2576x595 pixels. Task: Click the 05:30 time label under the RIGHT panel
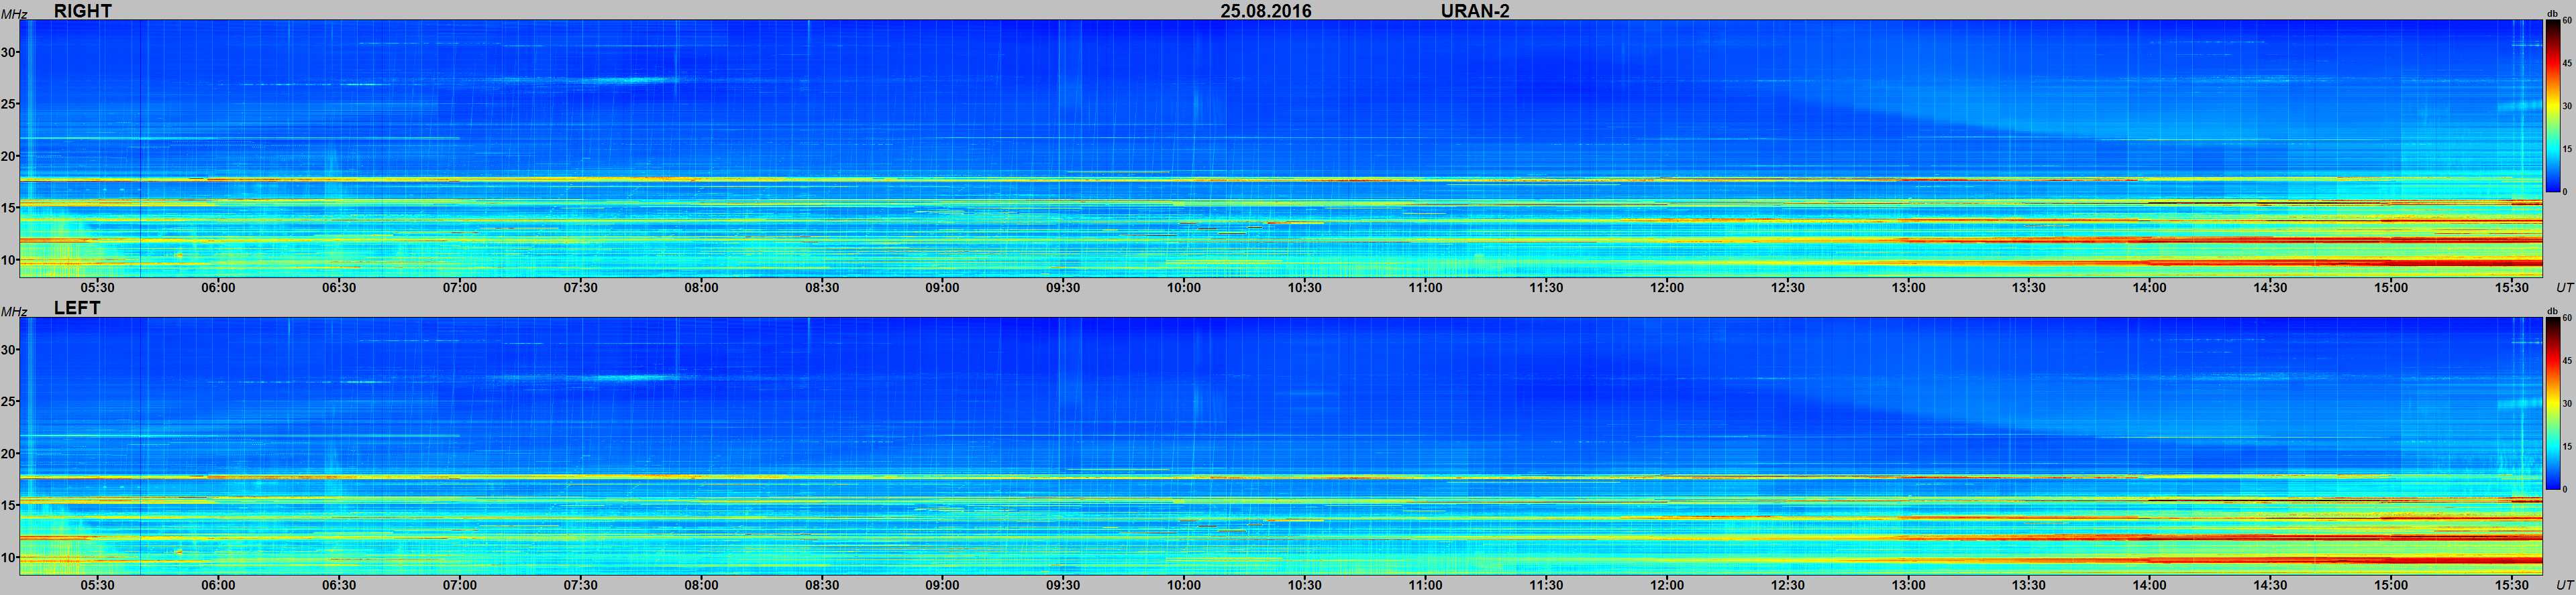97,287
